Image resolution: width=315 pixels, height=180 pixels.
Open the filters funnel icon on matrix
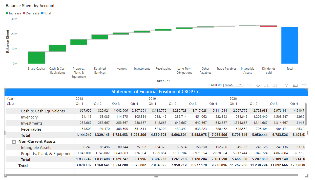point(287,86)
